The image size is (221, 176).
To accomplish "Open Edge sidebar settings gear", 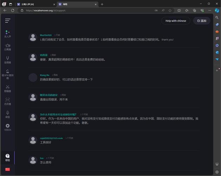I will [x=217, y=172].
